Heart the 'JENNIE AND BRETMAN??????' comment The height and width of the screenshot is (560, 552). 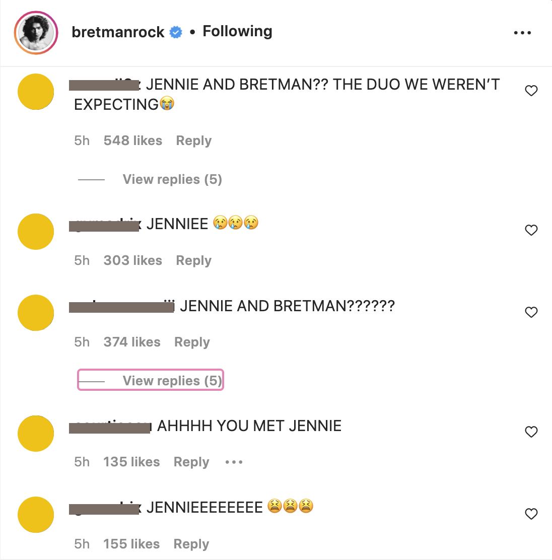(531, 312)
